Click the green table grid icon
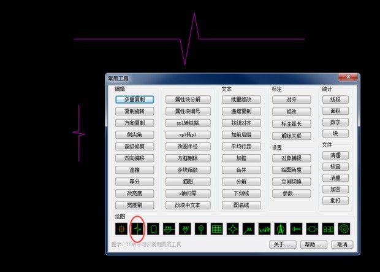 point(216,229)
